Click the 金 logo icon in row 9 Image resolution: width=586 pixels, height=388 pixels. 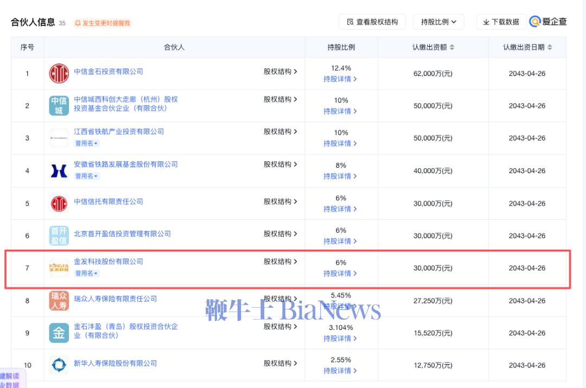coord(59,333)
